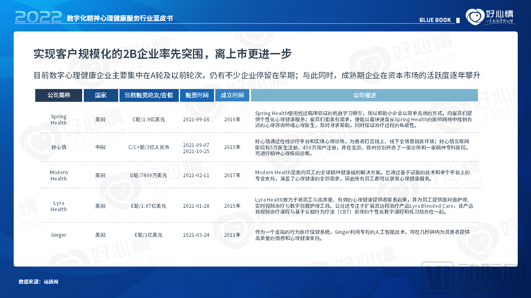Viewport: 531px width, 298px height.
Task: Select the 成立时间 column header
Action: tap(232, 95)
